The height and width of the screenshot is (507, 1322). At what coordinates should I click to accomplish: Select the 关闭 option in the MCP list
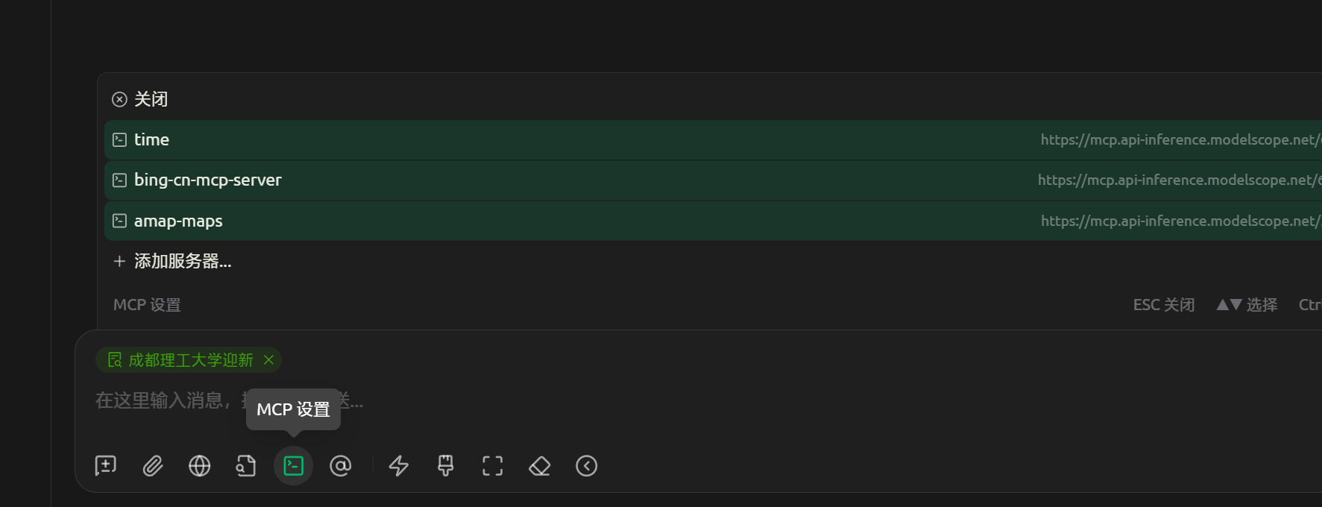pyautogui.click(x=150, y=99)
